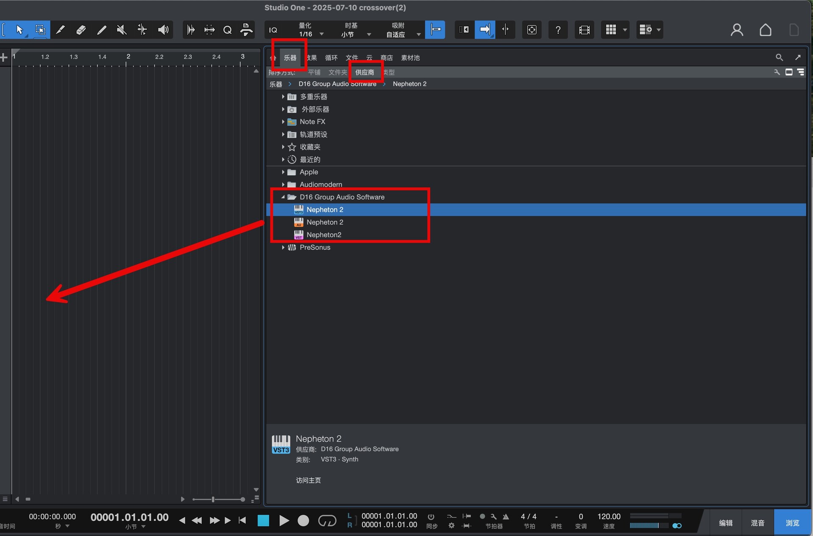Toggle the Loop transport button
The image size is (813, 536).
pyautogui.click(x=327, y=520)
